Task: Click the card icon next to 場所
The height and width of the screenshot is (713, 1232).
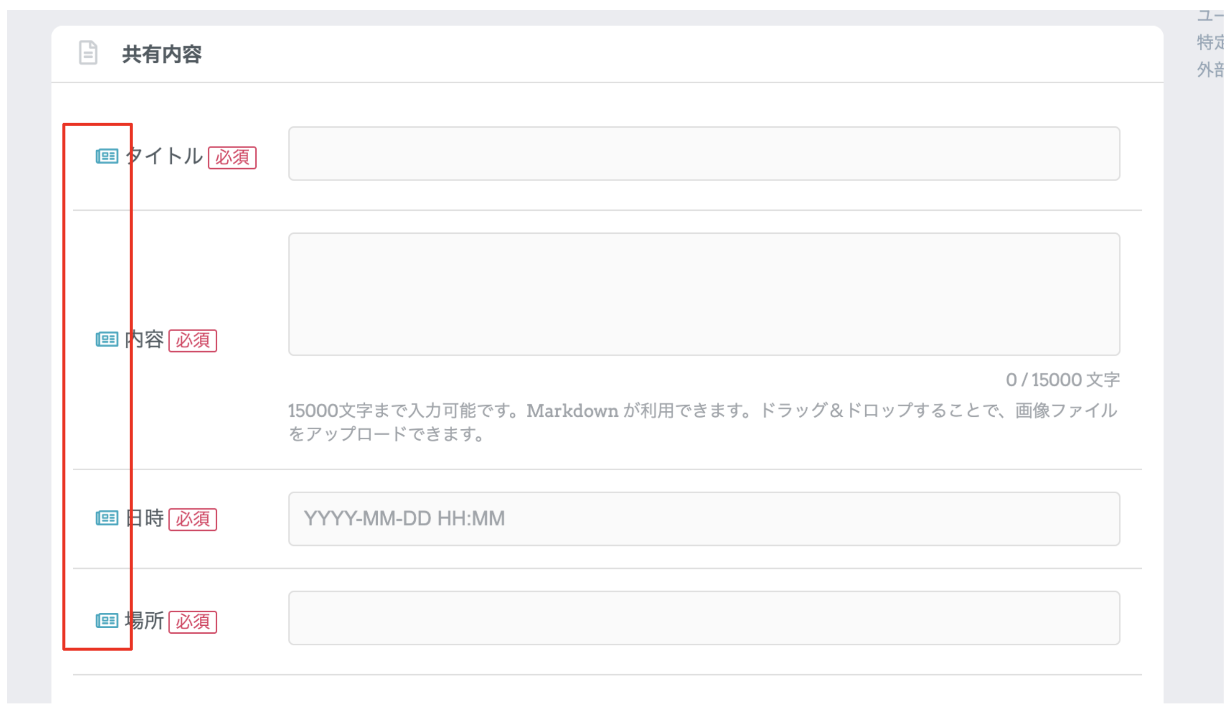Action: click(107, 621)
